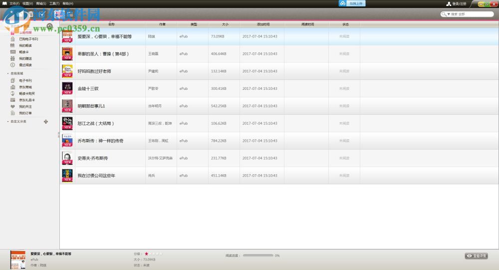Click the cloud upload icon
This screenshot has width=499, height=270.
coord(342,3)
